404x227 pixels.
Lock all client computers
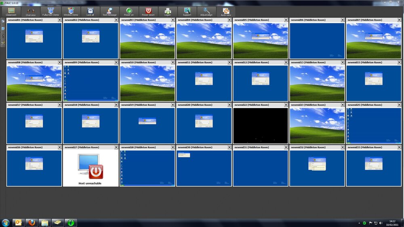(x=90, y=12)
